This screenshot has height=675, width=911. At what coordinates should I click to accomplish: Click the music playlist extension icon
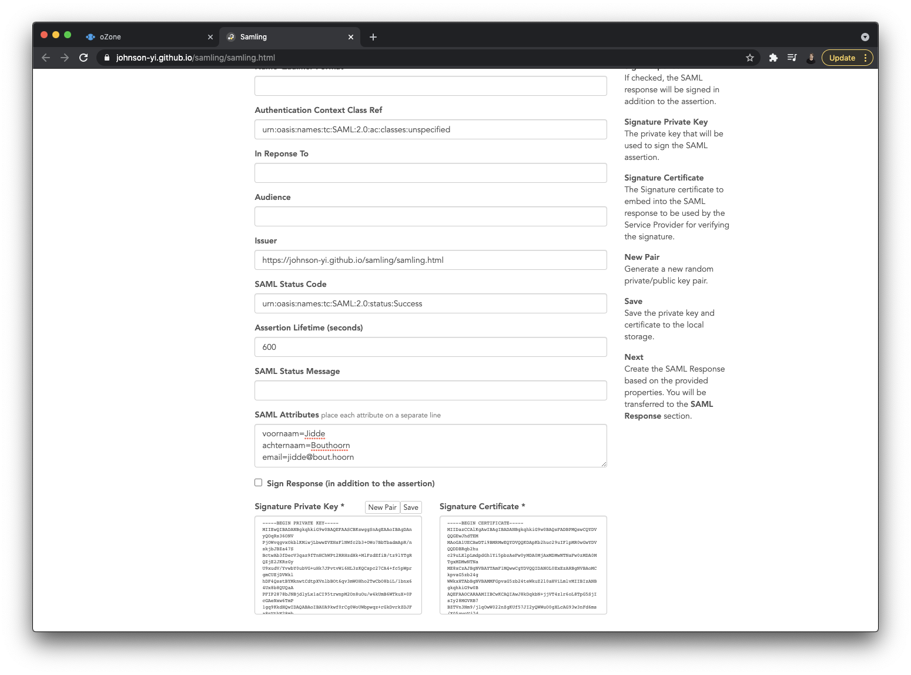[x=792, y=58]
